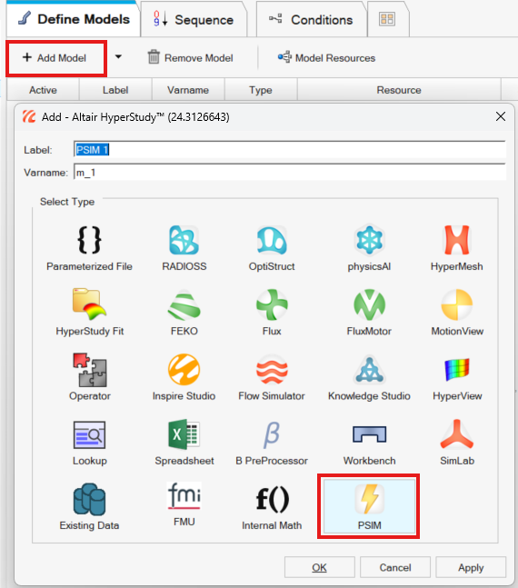518x588 pixels.
Task: Select the FluxMotor model type
Action: [369, 313]
